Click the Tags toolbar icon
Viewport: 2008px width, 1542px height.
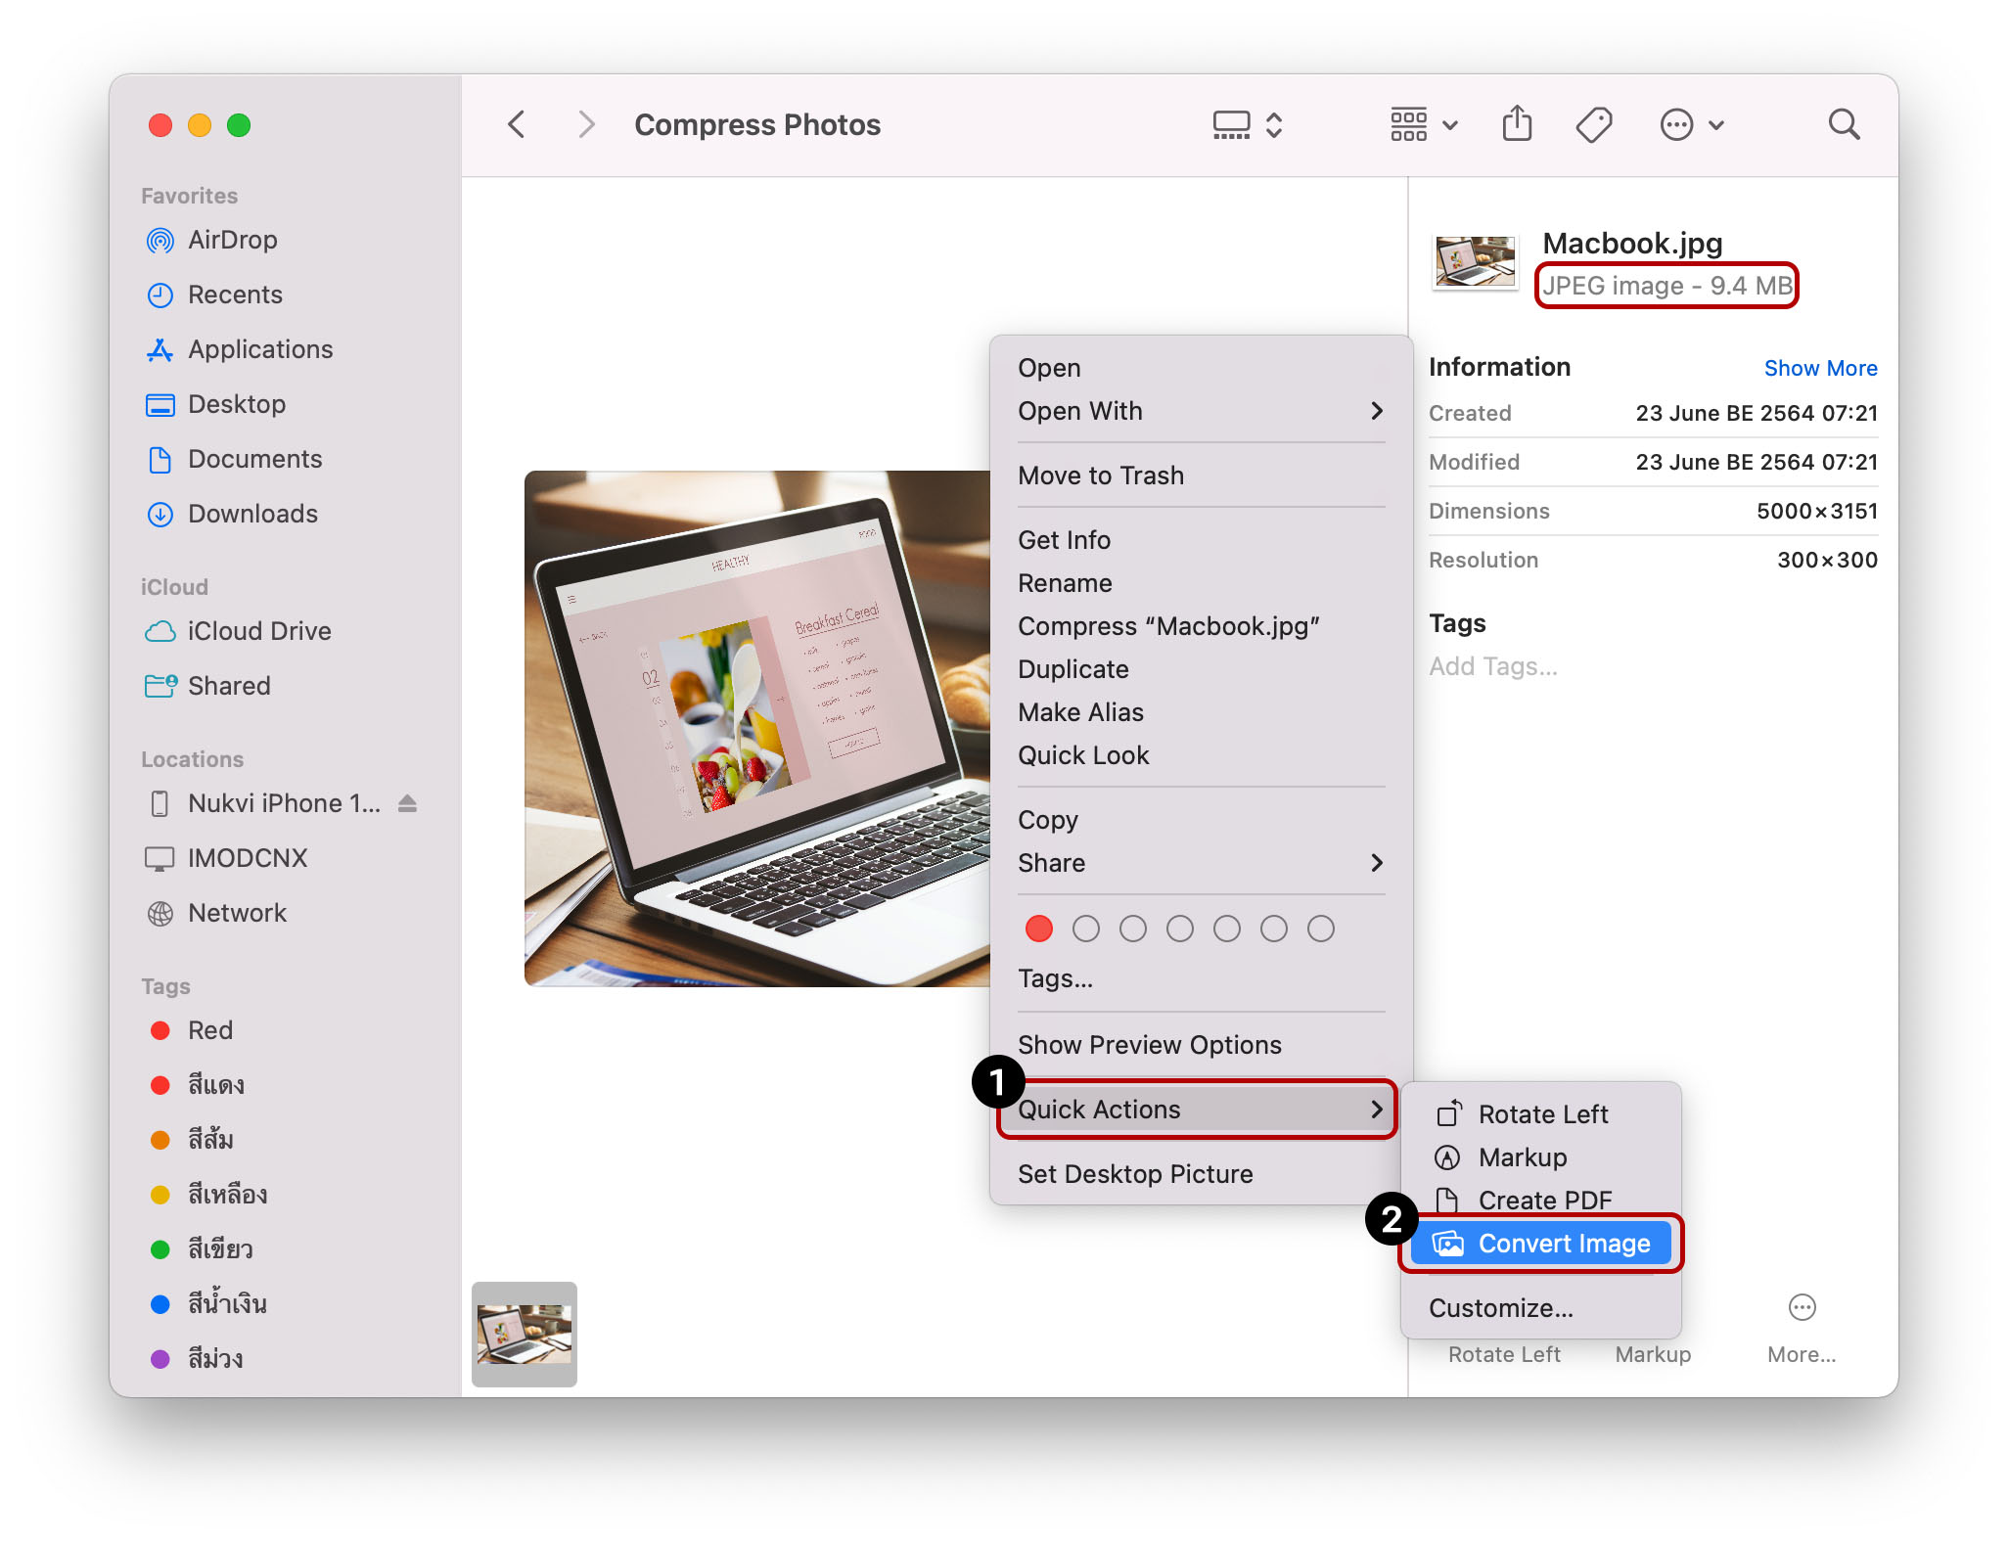point(1593,124)
